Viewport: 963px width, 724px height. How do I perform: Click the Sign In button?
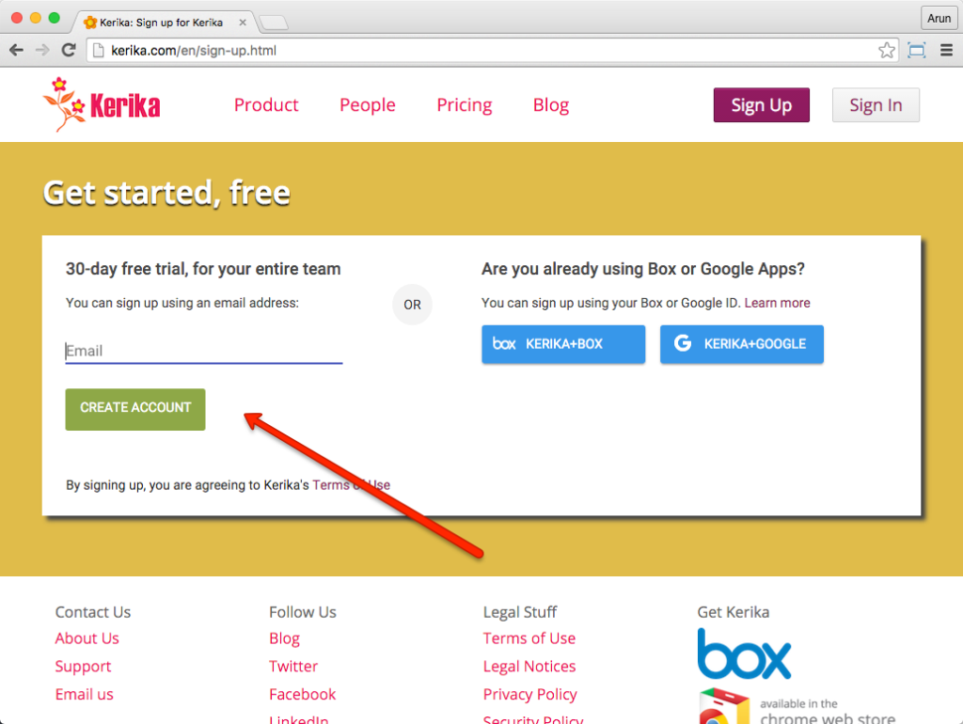(876, 105)
